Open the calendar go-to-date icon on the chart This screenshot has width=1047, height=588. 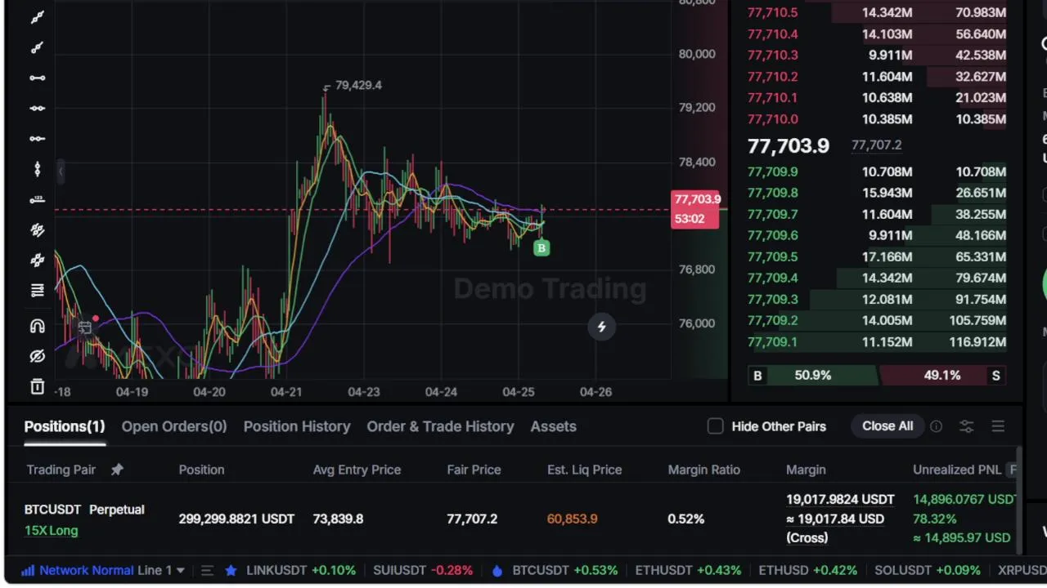point(84,327)
